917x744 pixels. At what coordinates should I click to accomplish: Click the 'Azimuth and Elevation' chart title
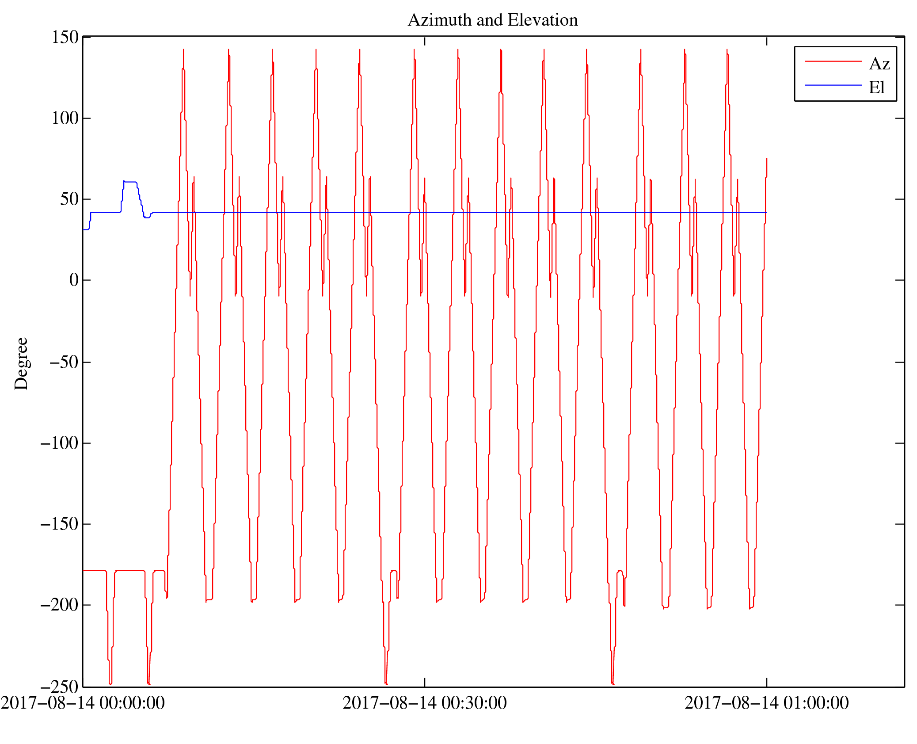493,20
